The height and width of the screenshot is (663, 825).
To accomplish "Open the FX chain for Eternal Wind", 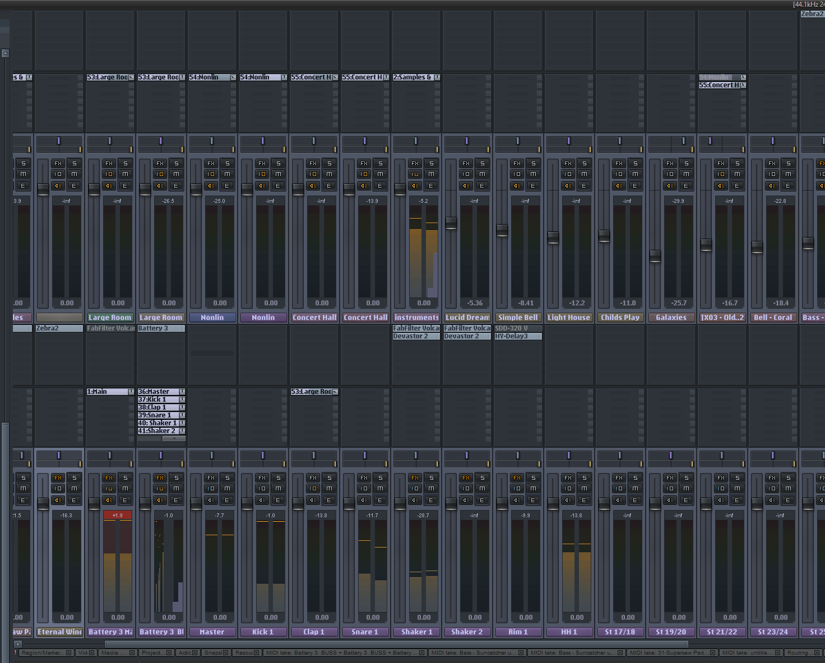I will (58, 477).
